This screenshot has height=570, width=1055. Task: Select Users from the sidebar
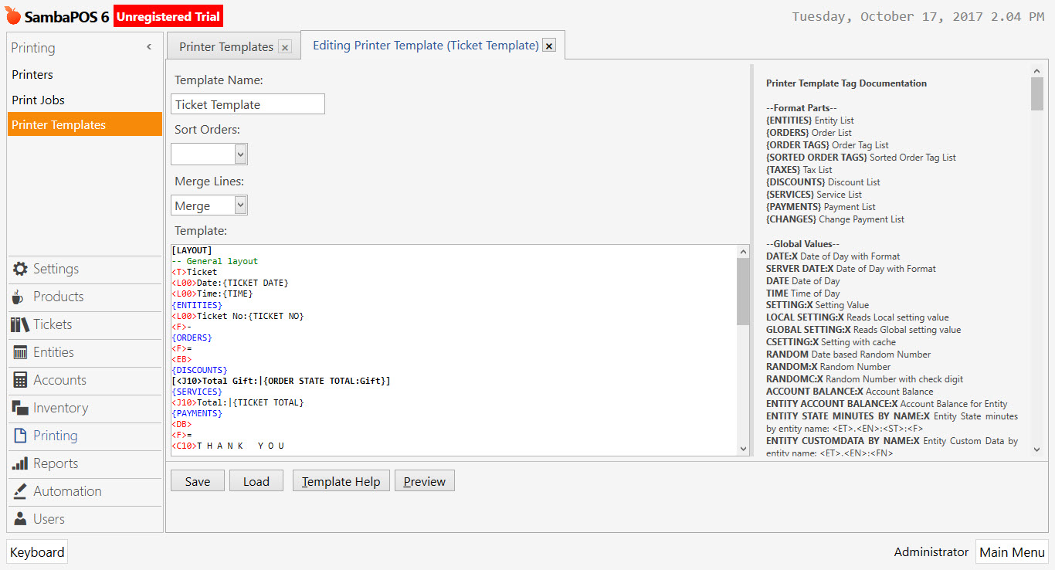pyautogui.click(x=49, y=519)
